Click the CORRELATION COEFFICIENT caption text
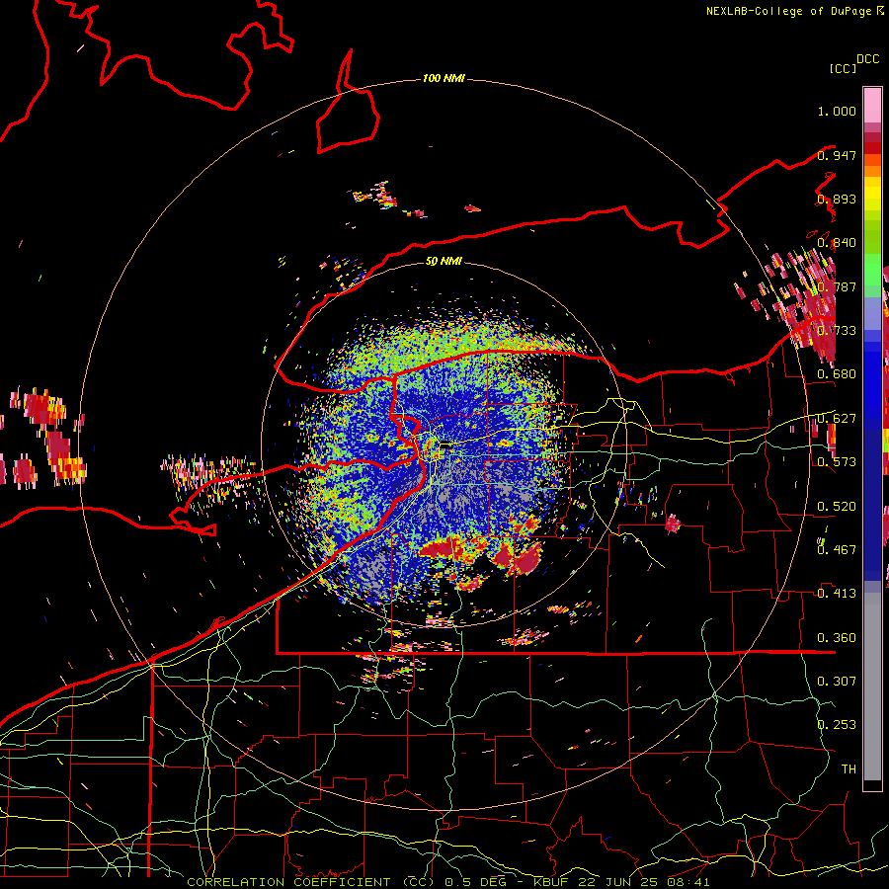This screenshot has width=889, height=889. [x=288, y=882]
